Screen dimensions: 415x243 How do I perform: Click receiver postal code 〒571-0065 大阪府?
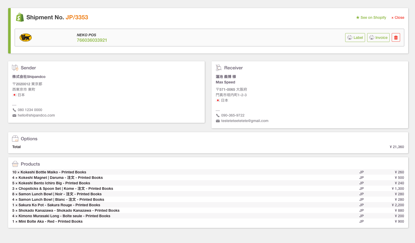[x=231, y=89]
